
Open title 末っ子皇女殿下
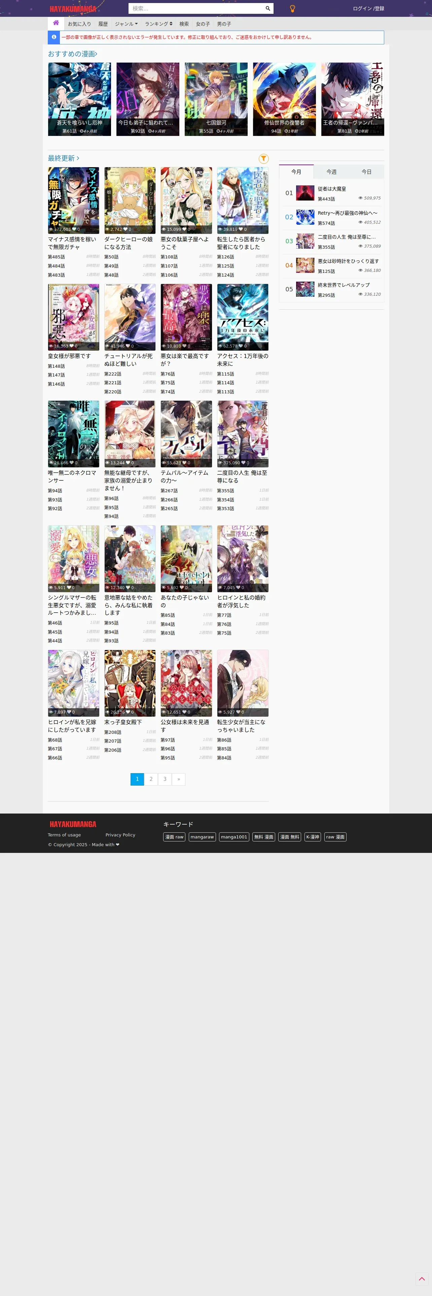123,722
